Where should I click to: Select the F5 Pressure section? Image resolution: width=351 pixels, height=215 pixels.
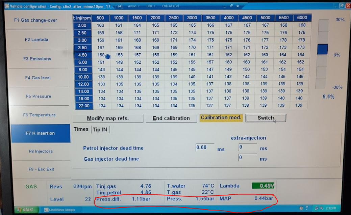pos(38,97)
